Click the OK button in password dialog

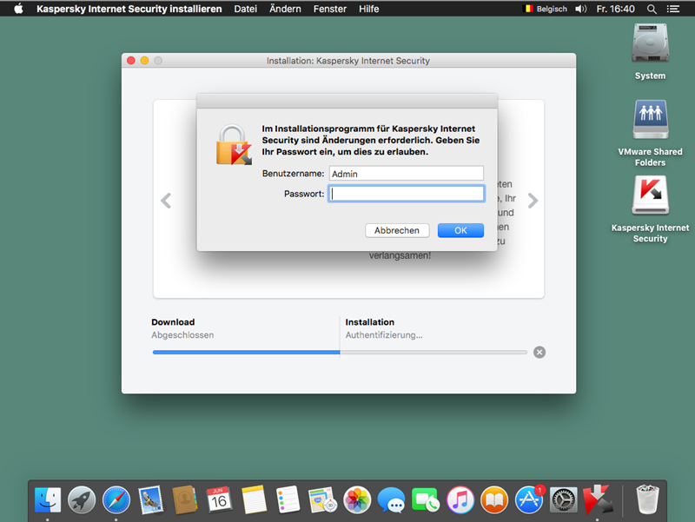(460, 230)
